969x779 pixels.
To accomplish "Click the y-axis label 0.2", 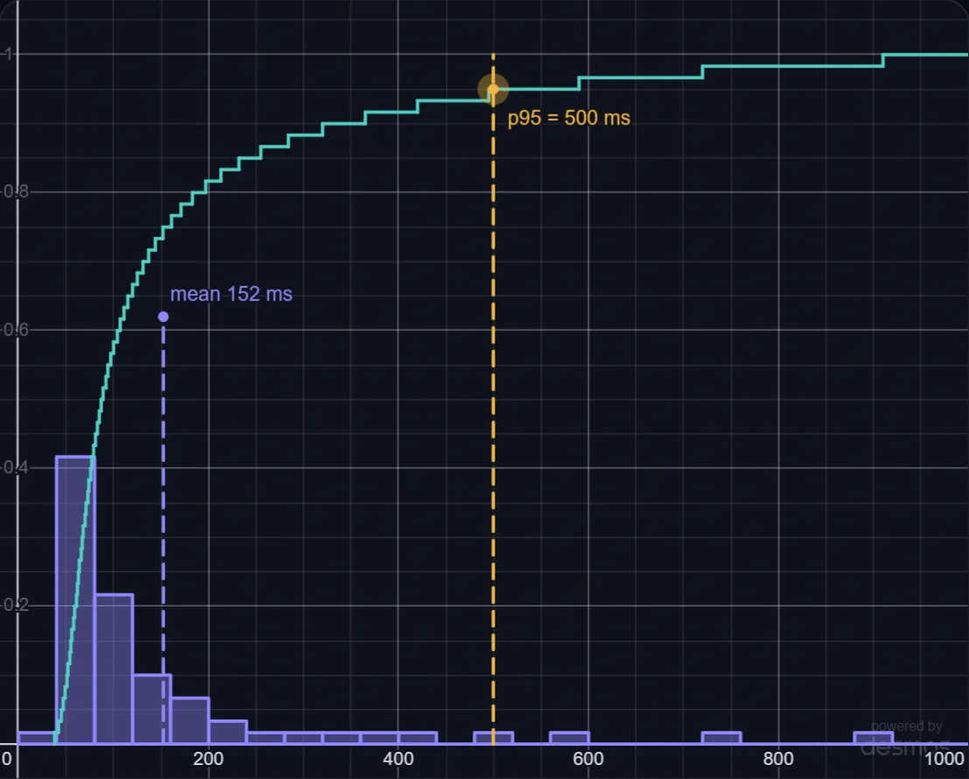I will coord(17,606).
